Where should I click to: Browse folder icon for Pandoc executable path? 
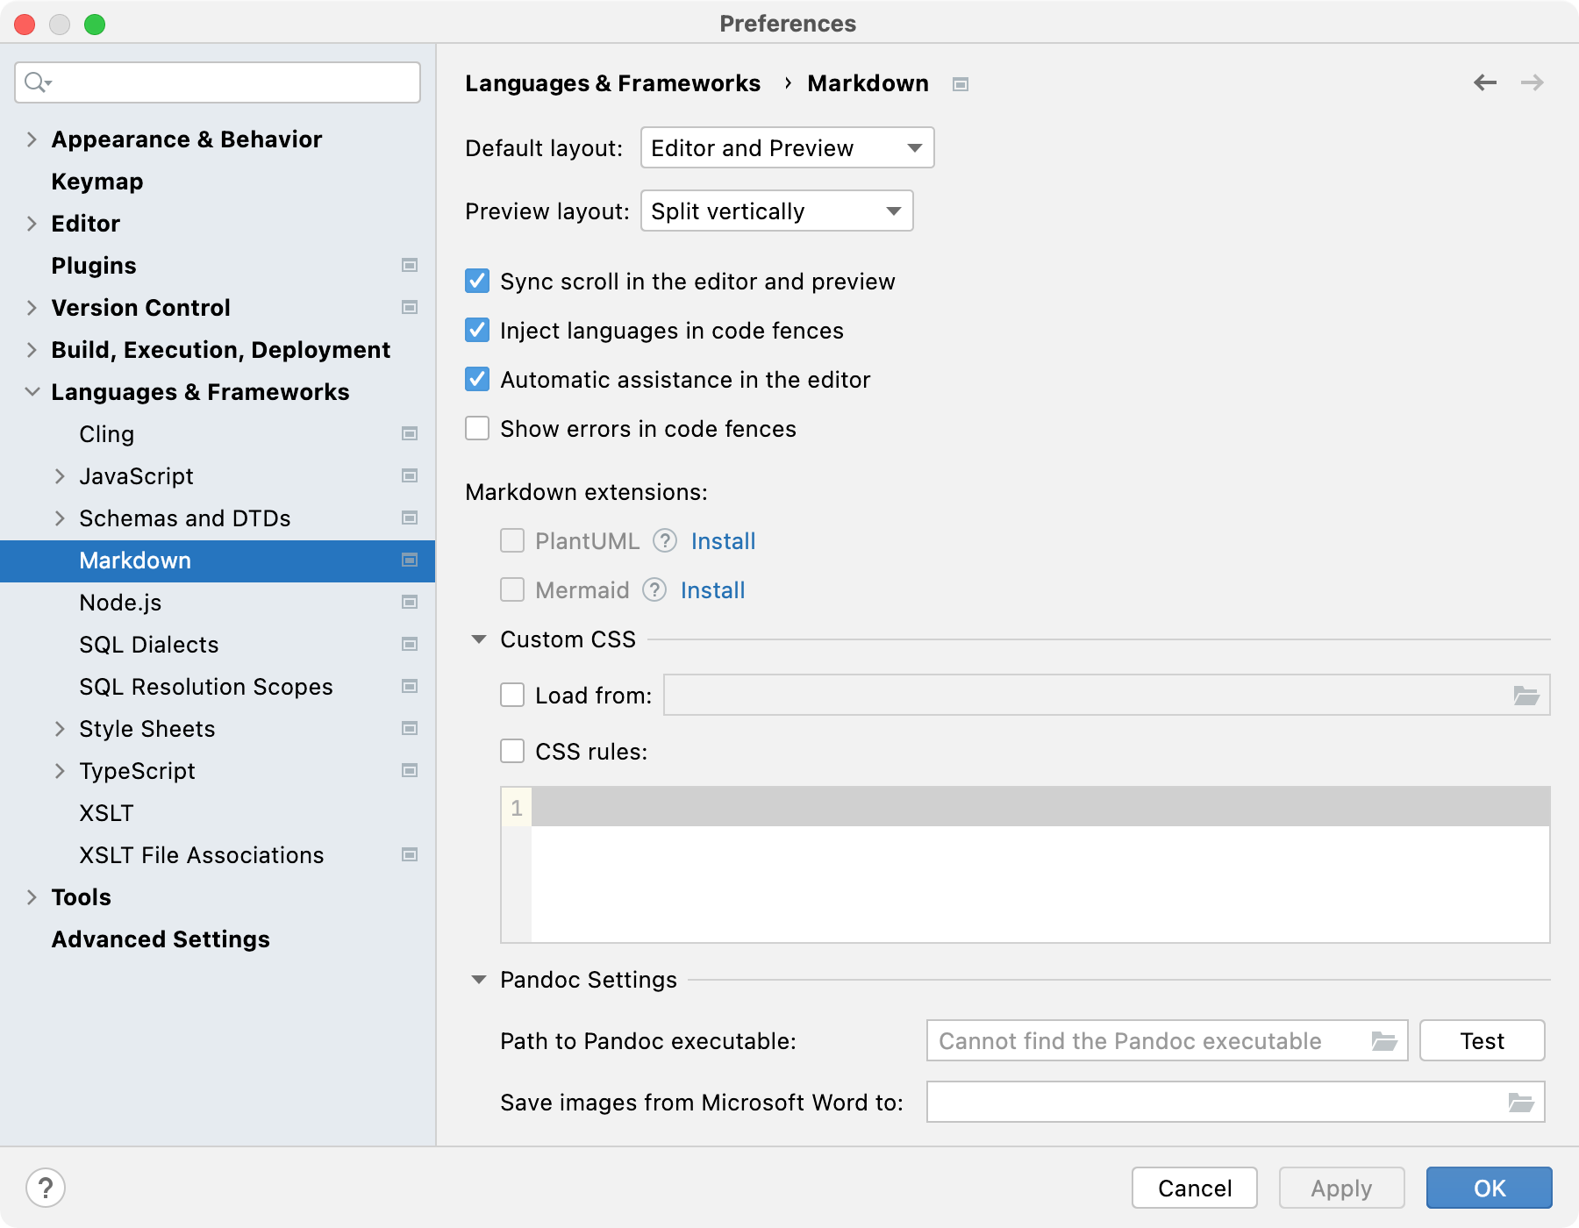point(1384,1041)
